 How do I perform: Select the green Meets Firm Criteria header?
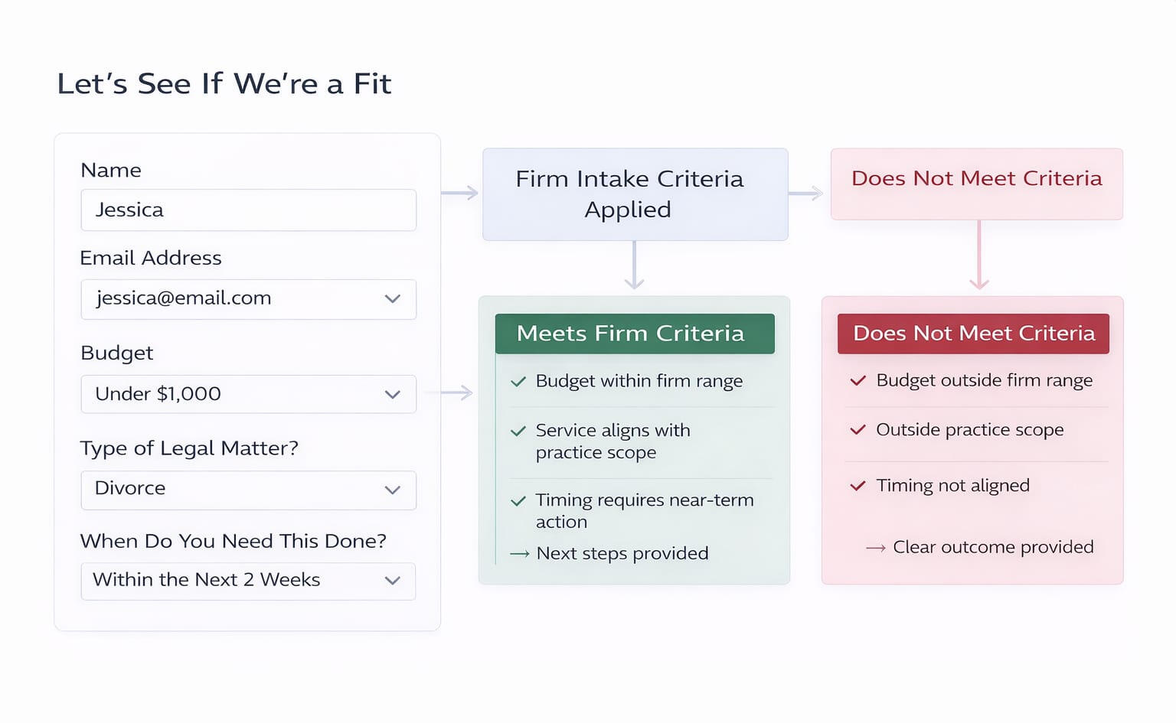click(x=634, y=334)
